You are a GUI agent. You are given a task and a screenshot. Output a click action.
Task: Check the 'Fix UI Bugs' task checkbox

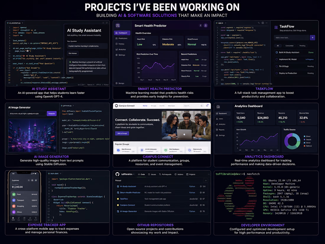277,66
